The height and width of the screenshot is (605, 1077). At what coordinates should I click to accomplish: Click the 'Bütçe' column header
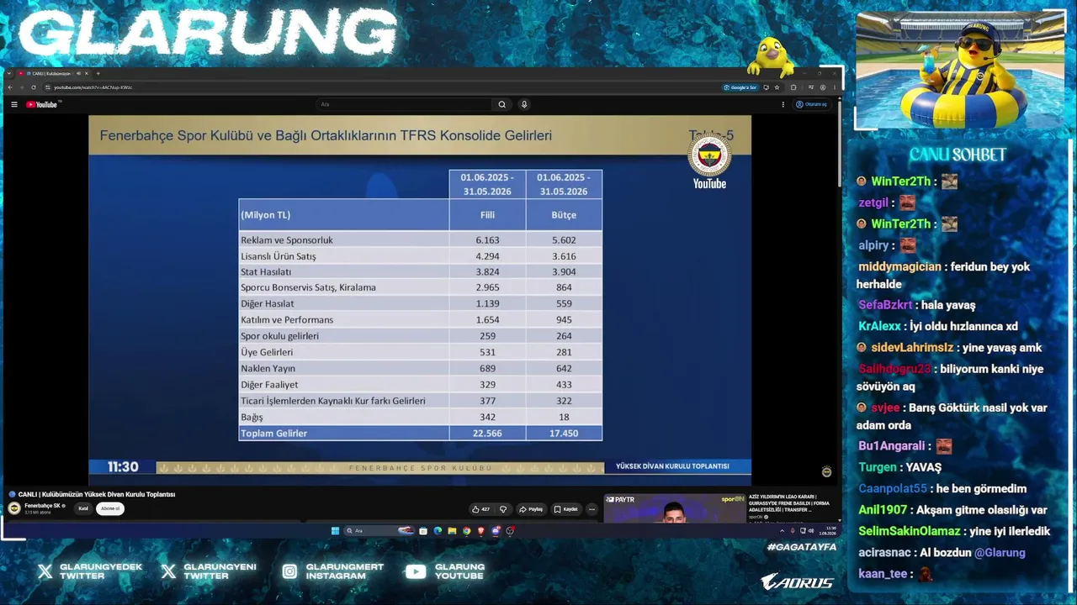coord(564,215)
